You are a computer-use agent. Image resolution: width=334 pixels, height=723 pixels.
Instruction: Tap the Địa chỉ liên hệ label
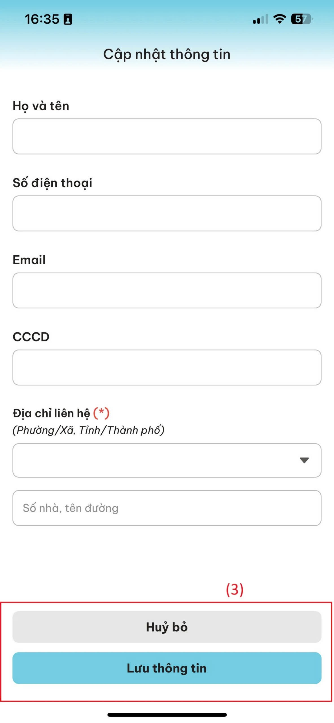51,413
